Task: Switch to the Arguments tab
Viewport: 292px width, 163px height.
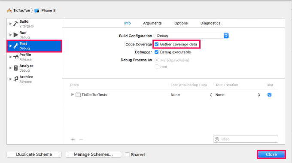Action: (x=152, y=23)
